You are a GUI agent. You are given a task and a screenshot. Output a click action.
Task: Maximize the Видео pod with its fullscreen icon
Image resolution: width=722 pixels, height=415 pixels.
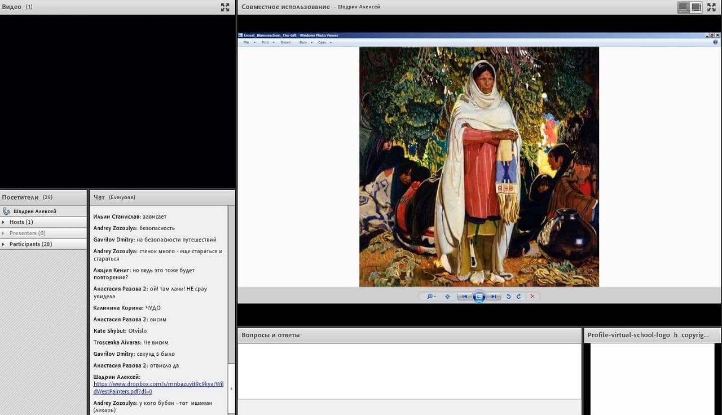tap(225, 7)
